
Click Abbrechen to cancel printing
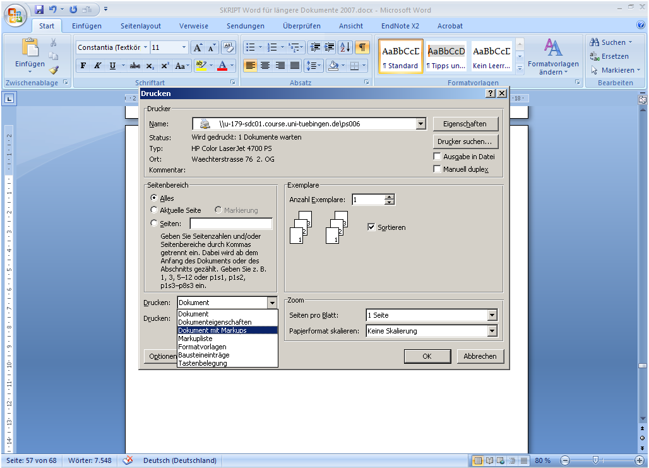tap(480, 356)
